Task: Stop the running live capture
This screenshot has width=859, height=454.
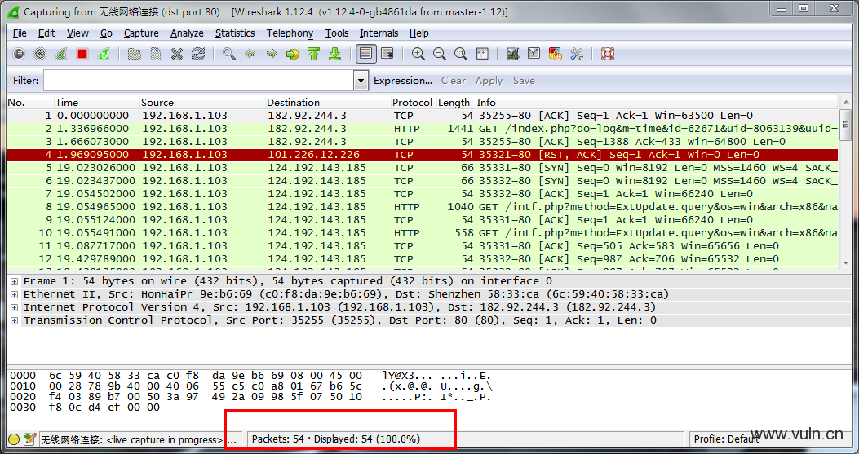Action: tap(82, 54)
